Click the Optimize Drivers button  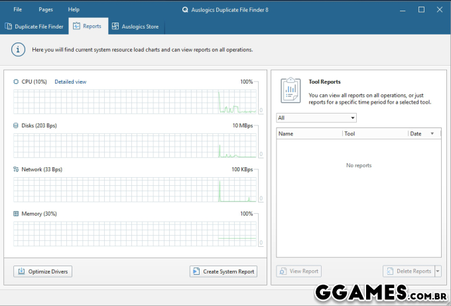42,271
